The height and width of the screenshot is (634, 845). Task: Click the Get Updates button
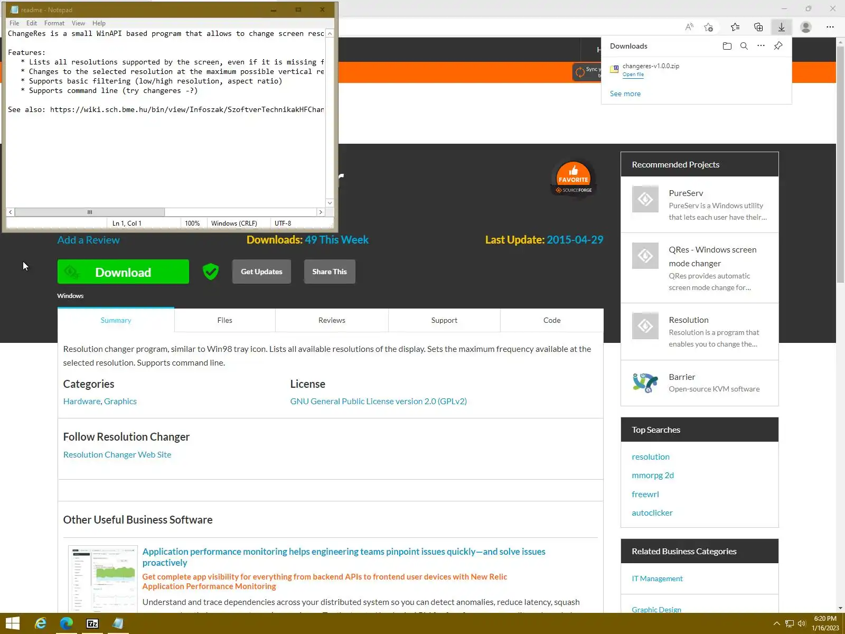pos(261,272)
